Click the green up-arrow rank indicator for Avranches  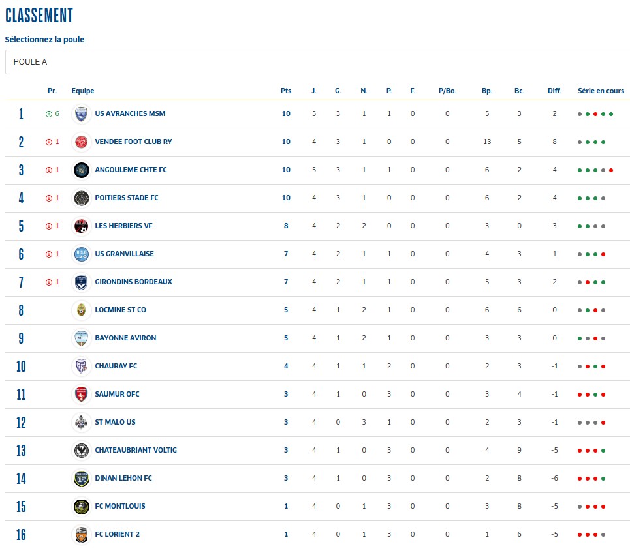point(48,114)
